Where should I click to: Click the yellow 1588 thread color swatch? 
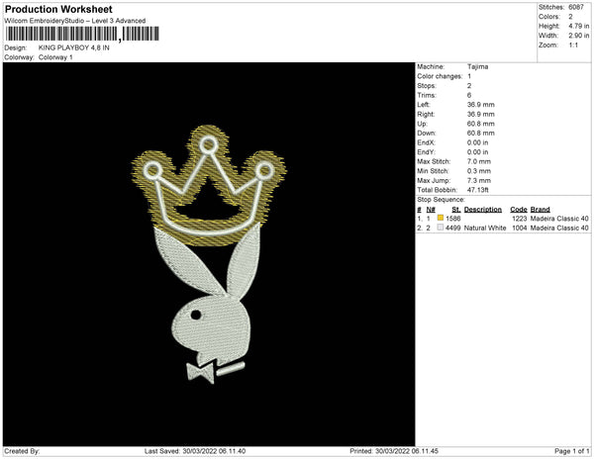coord(441,218)
